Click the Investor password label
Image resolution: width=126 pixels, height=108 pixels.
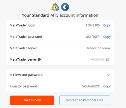tap(23, 86)
